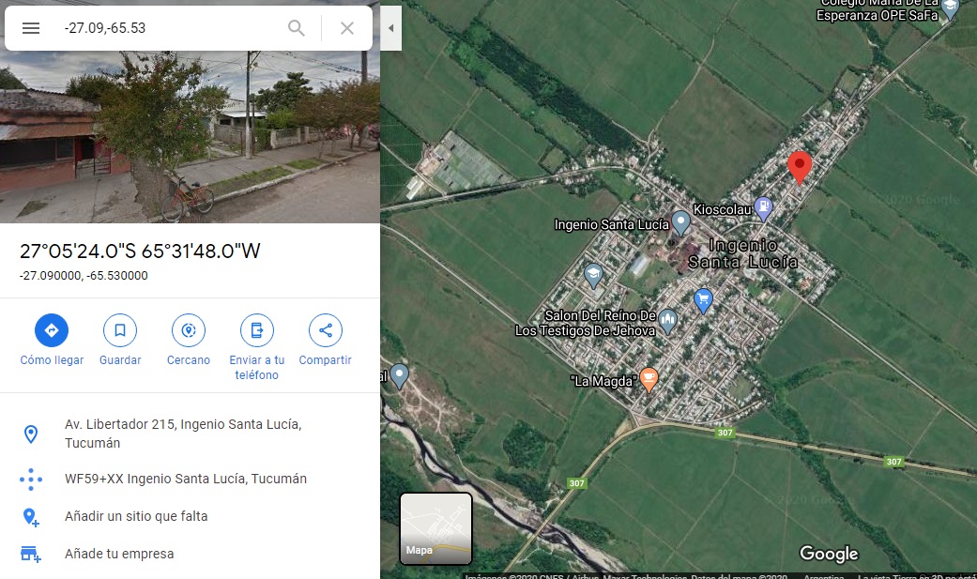Screen dimensions: 977x579
Task: Click the shopping cart store marker
Action: click(704, 300)
